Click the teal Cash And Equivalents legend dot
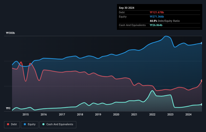Viewport: 206px width, 132px height. [x=43, y=124]
